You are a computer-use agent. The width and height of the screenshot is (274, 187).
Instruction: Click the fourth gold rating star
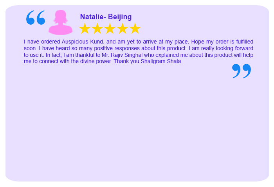[x=123, y=28]
